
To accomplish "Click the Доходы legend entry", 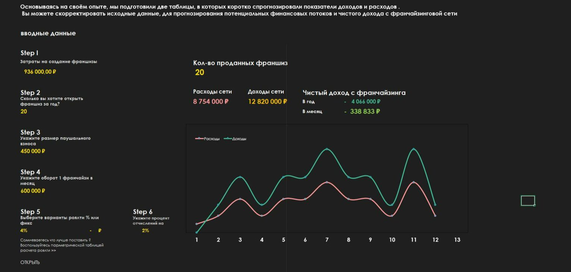I will (235, 139).
